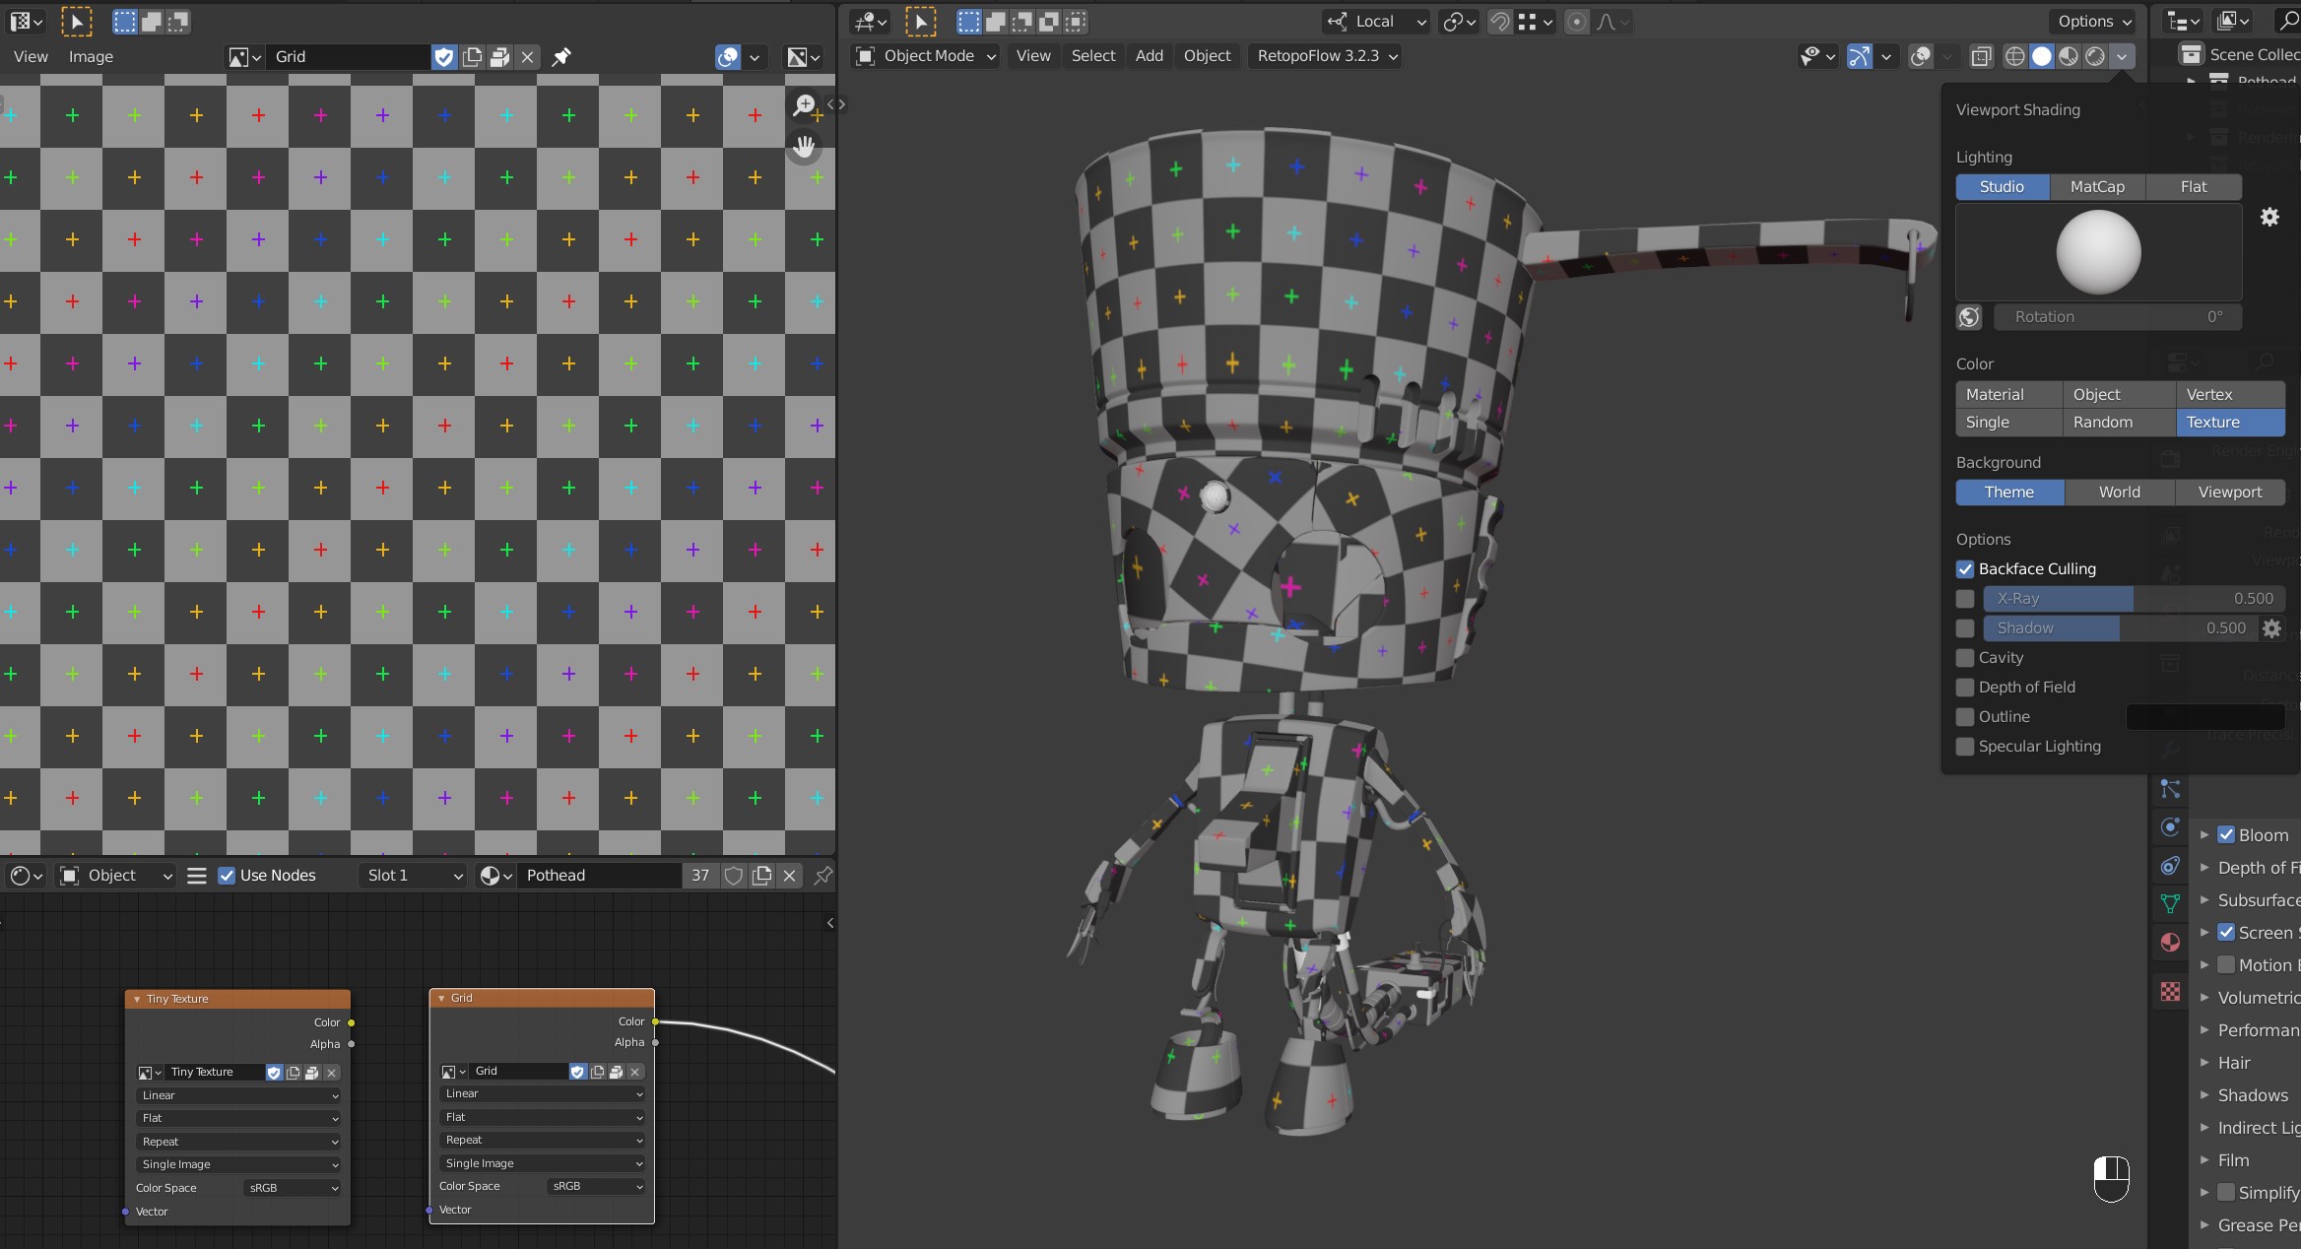This screenshot has width=2301, height=1249.
Task: Open the RetopoFlow 3.2.3 menu
Action: tap(1324, 56)
